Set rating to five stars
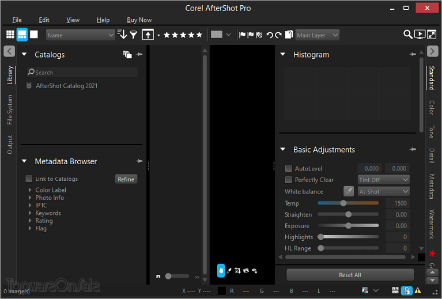442x299 pixels. [x=199, y=35]
